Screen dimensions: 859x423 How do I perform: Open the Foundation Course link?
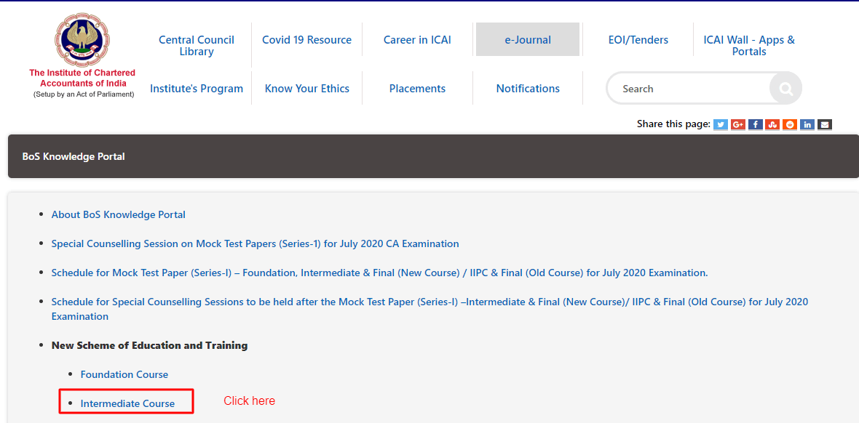(x=124, y=374)
